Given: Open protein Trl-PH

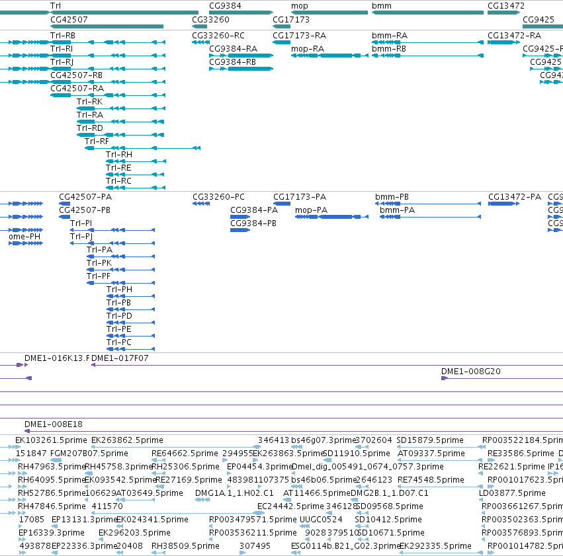Looking at the screenshot, I should [x=119, y=290].
